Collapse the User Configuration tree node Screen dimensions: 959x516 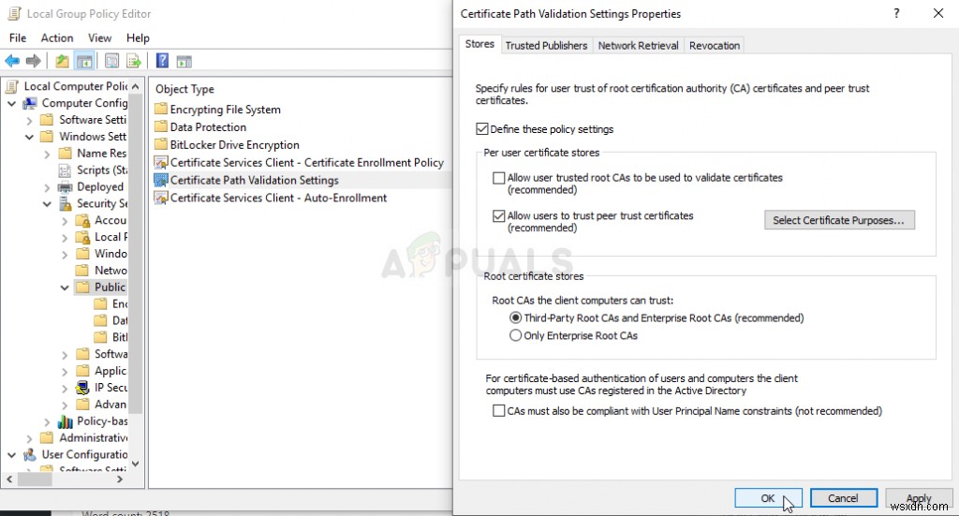point(11,455)
